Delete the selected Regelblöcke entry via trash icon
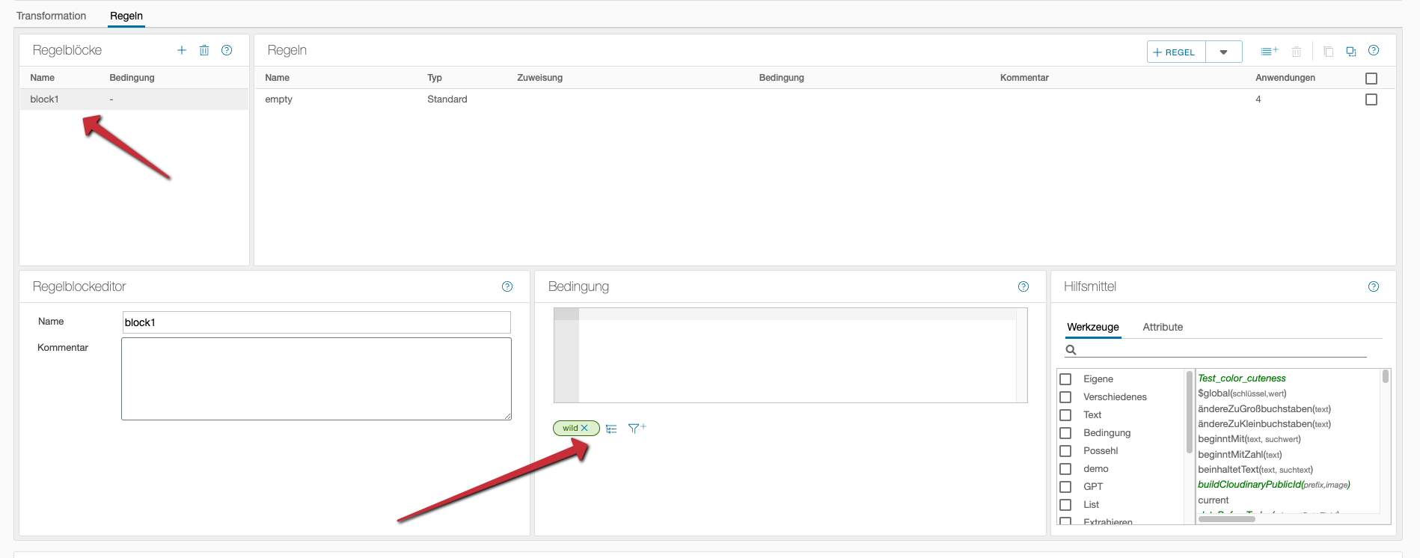 click(204, 50)
